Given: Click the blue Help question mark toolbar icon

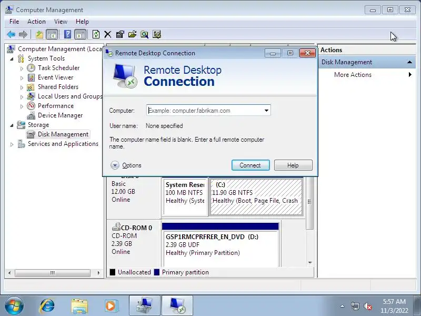Looking at the screenshot, I should coord(68,34).
